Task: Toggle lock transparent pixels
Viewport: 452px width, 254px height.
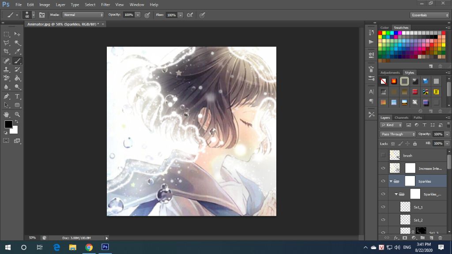Action: pyautogui.click(x=392, y=143)
